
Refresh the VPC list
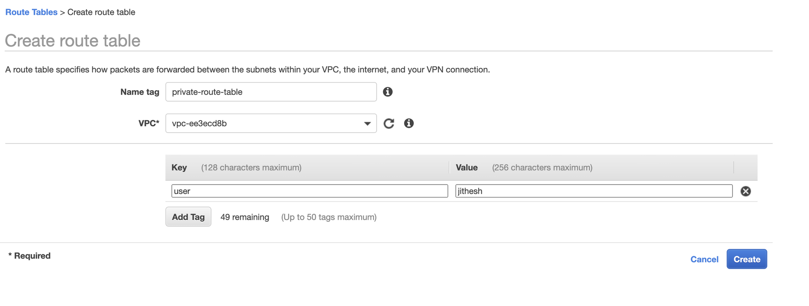point(389,123)
